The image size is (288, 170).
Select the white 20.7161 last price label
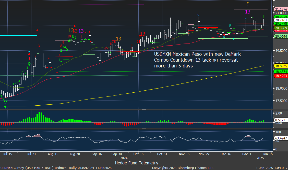280,20
